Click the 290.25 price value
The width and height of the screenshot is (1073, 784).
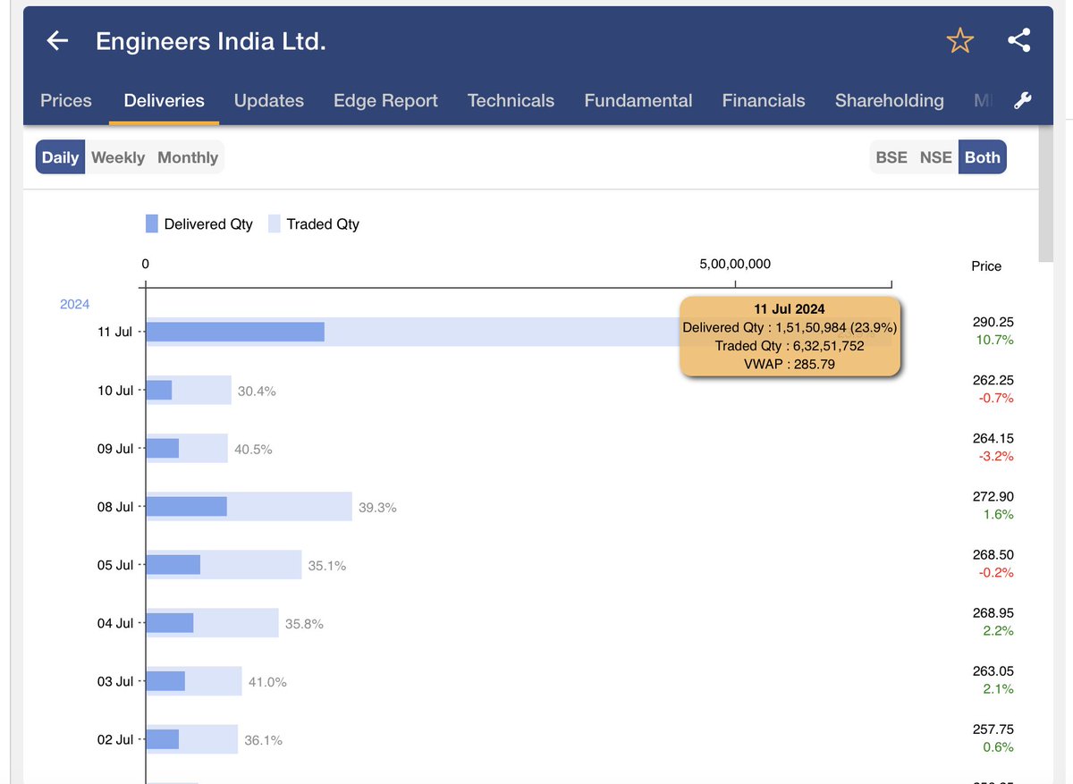(x=993, y=322)
